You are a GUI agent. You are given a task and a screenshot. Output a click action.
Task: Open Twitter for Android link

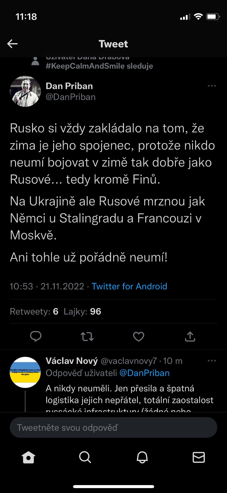129,286
